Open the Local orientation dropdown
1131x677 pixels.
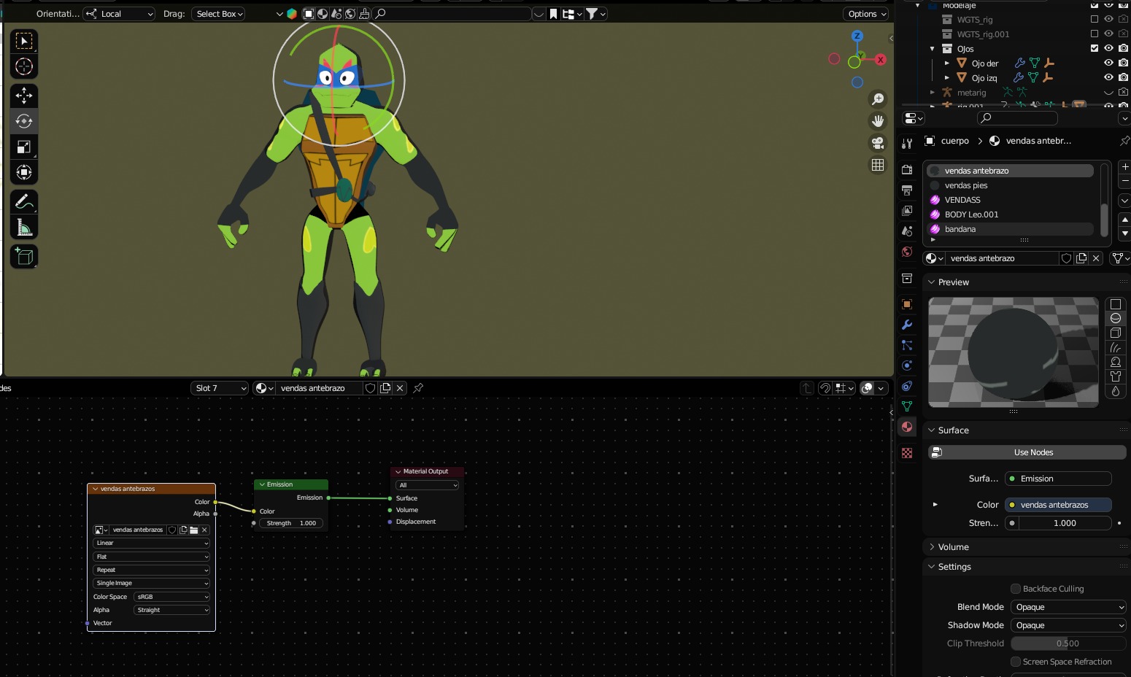120,14
